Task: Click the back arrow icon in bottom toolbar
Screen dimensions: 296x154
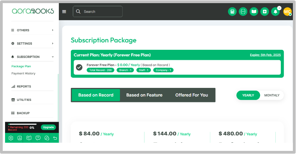Action: click(55, 138)
